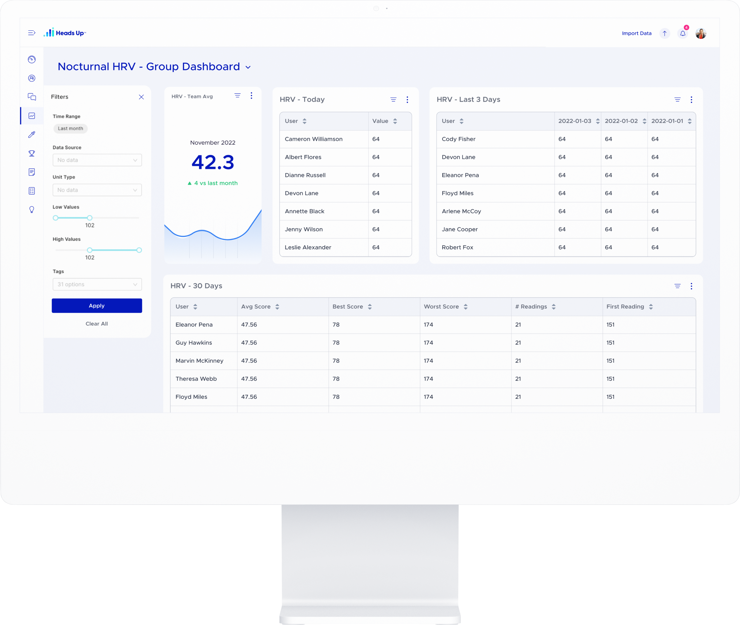
Task: Open the syringe lab results sidebar icon
Action: click(x=32, y=135)
